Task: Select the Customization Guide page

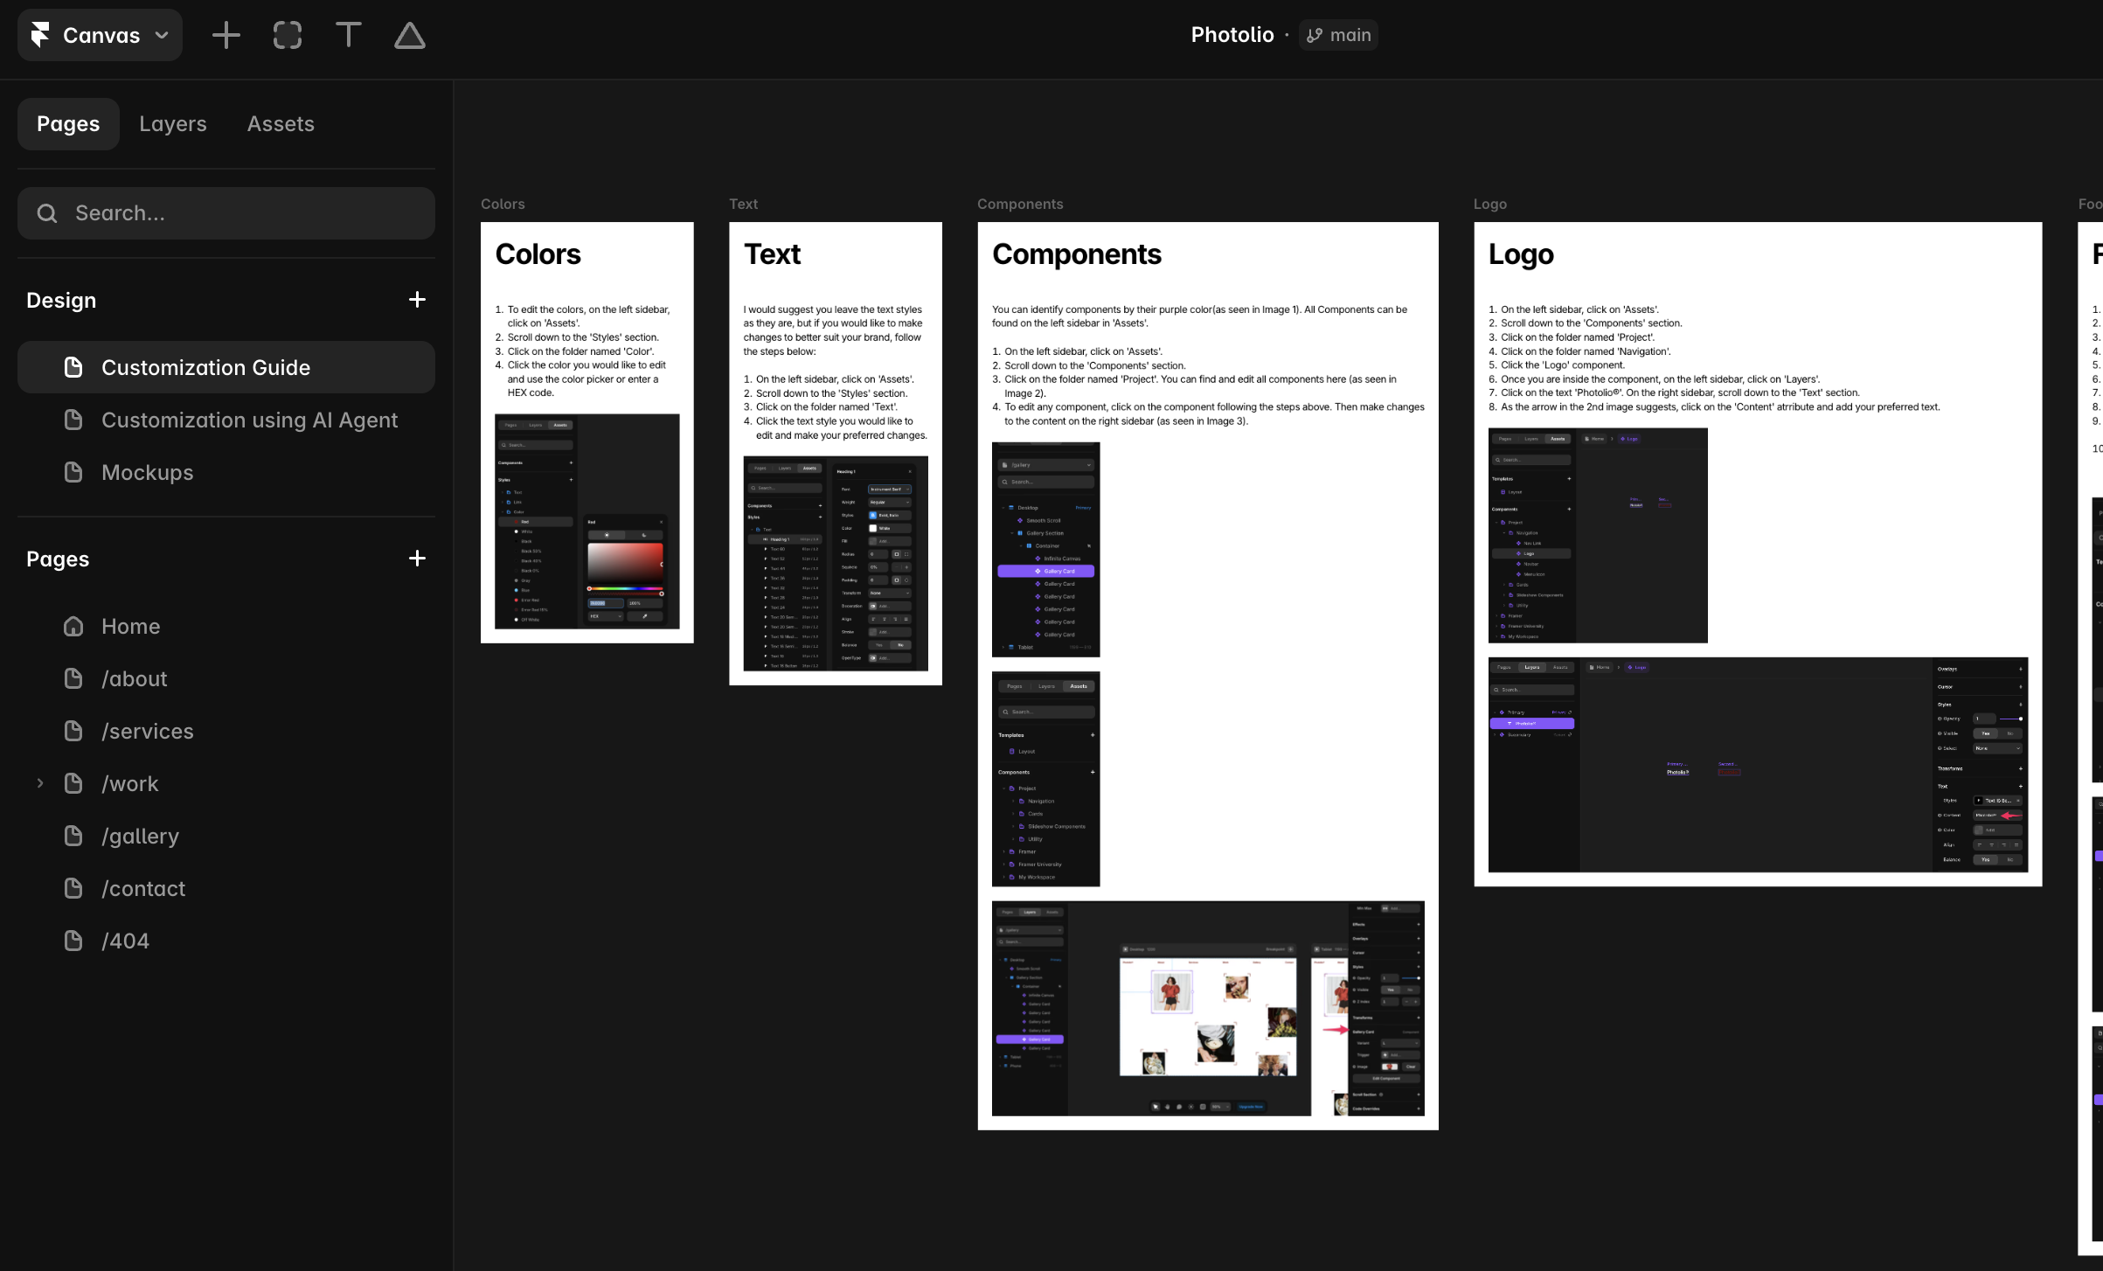Action: [226, 367]
